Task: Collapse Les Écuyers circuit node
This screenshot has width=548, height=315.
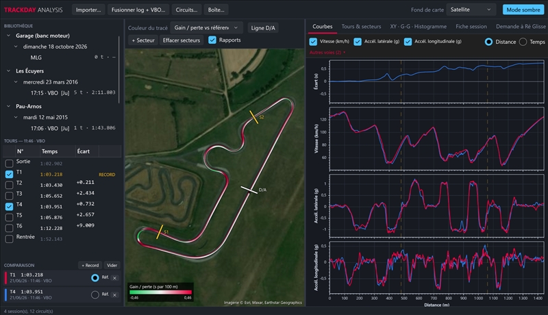Action: (x=8, y=71)
